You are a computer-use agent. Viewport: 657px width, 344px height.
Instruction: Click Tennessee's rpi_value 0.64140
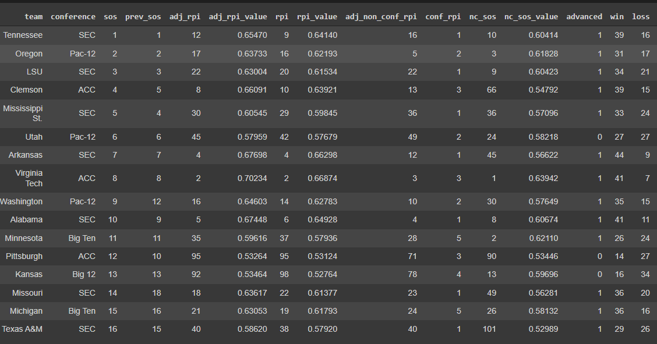[x=323, y=35]
